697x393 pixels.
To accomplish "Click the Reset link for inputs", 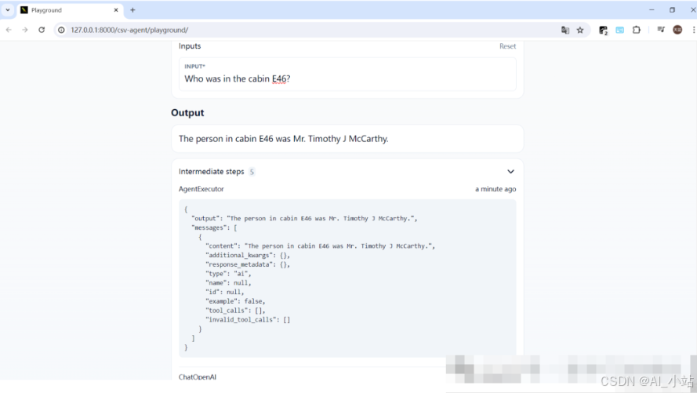I will pyautogui.click(x=507, y=46).
